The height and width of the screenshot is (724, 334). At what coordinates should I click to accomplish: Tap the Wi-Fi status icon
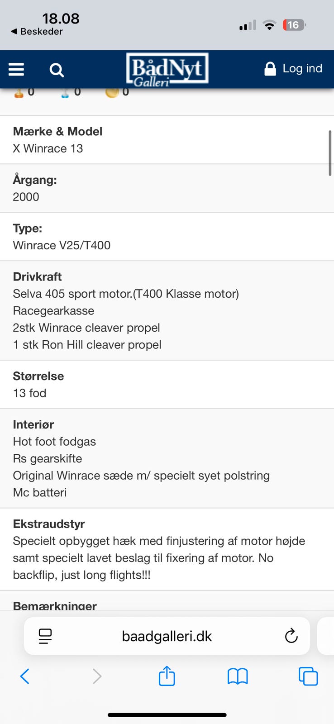point(269,25)
